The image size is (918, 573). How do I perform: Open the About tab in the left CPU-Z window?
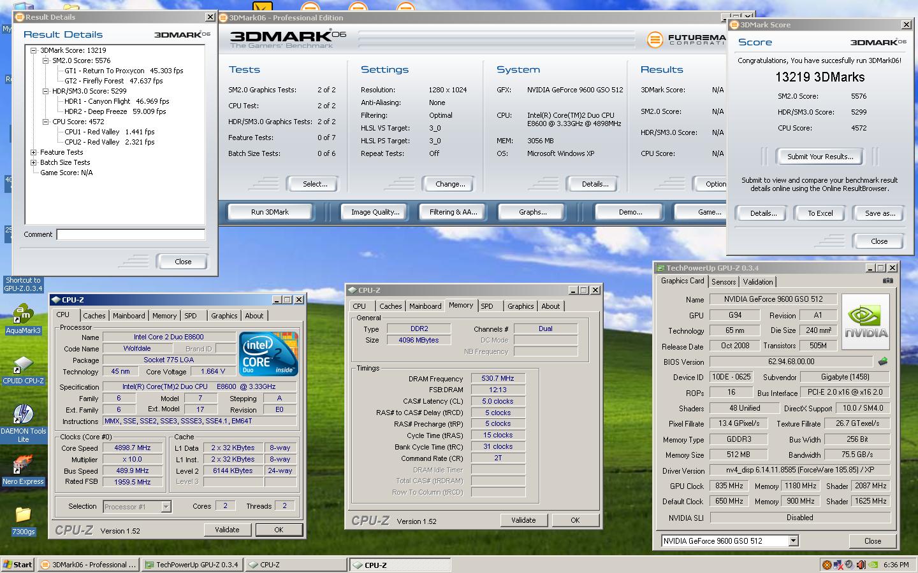[254, 316]
